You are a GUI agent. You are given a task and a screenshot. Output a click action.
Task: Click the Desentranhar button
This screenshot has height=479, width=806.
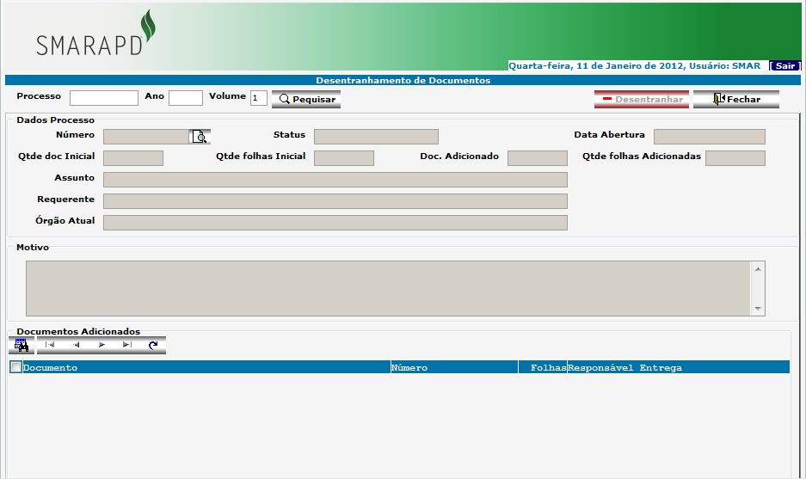[x=641, y=99]
